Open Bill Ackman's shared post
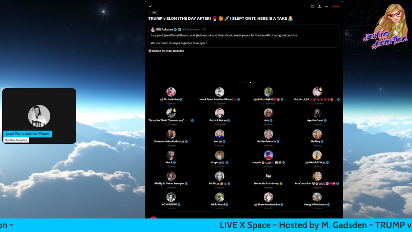This screenshot has height=232, width=412. (x=244, y=36)
